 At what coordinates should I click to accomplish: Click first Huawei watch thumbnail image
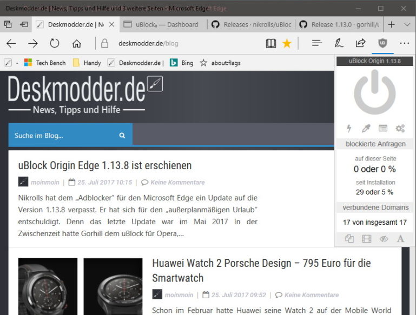[x=48, y=286]
